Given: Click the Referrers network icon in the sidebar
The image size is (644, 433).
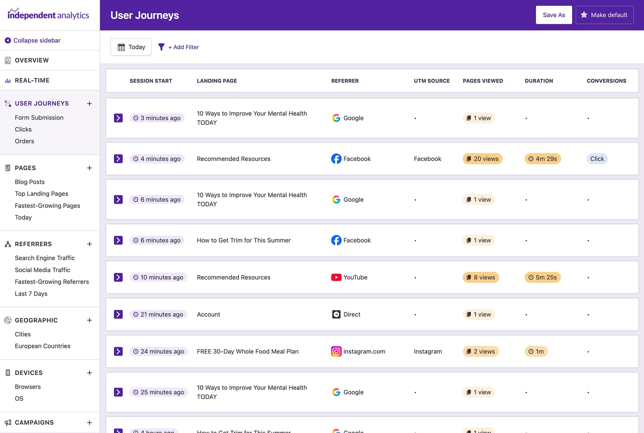Looking at the screenshot, I should 7,244.
